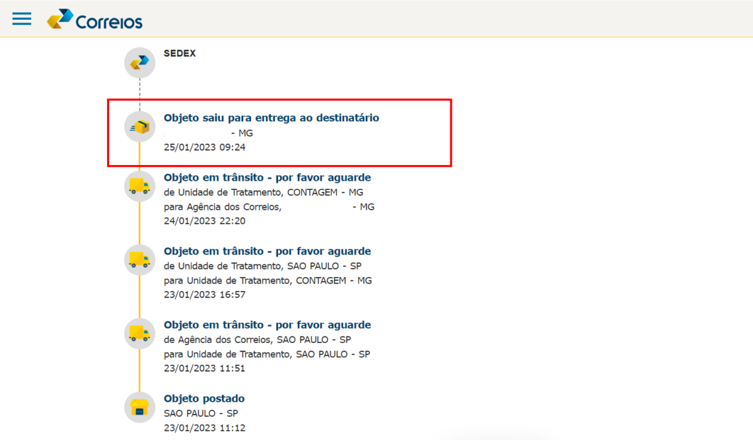Click 'para Unidade de Tratamento, CONTAGEM - MG' line
Screen dimensions: 753x440
point(268,280)
